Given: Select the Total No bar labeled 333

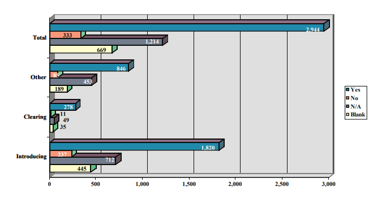Looking at the screenshot, I should (x=65, y=35).
